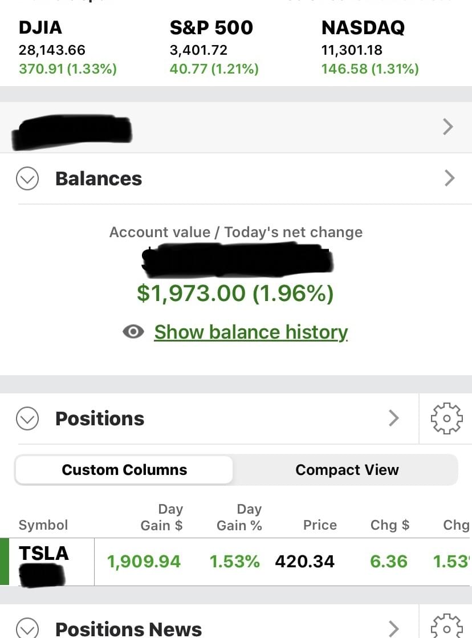Switch to Custom Columns view

click(x=124, y=470)
